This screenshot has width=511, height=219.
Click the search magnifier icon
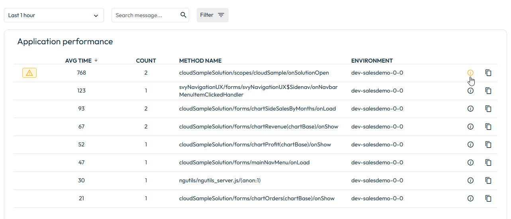pyautogui.click(x=183, y=15)
